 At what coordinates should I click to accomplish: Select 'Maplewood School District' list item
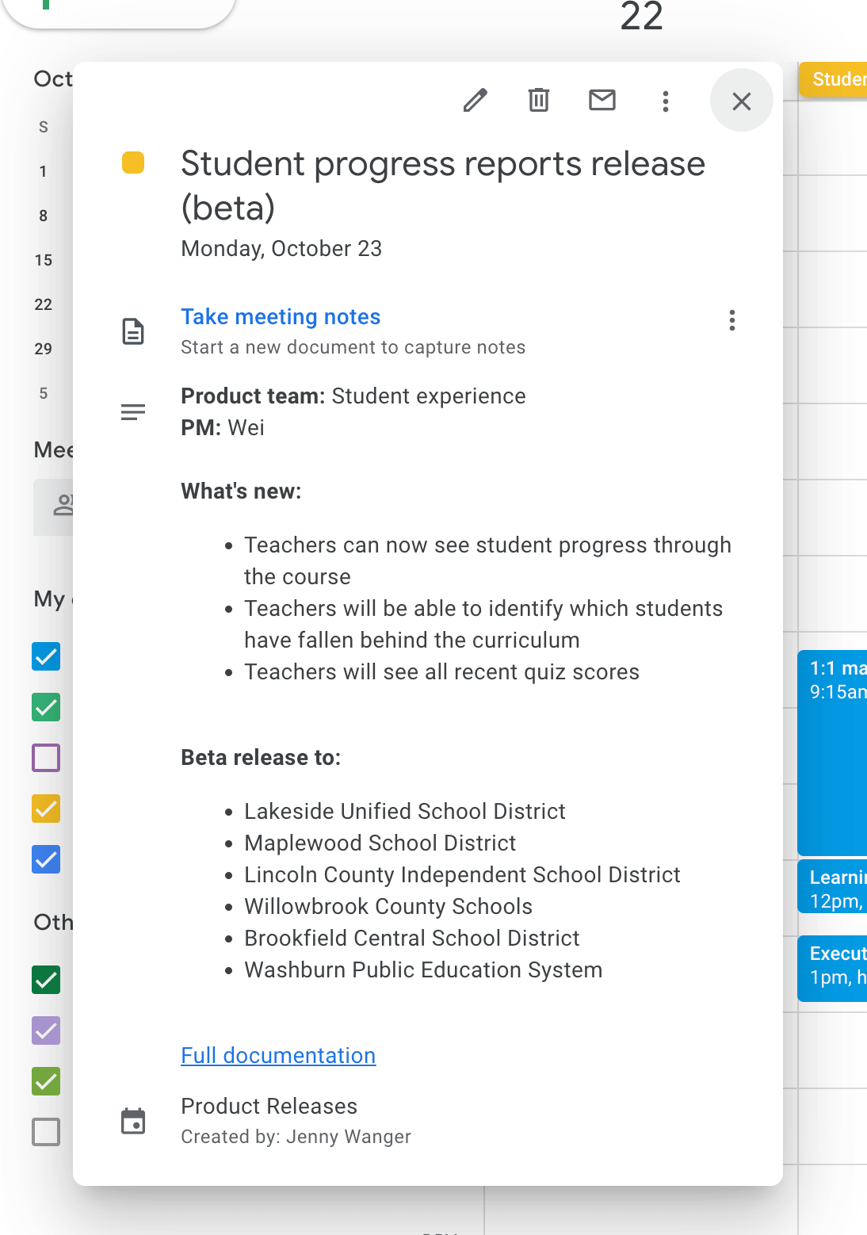[x=380, y=843]
